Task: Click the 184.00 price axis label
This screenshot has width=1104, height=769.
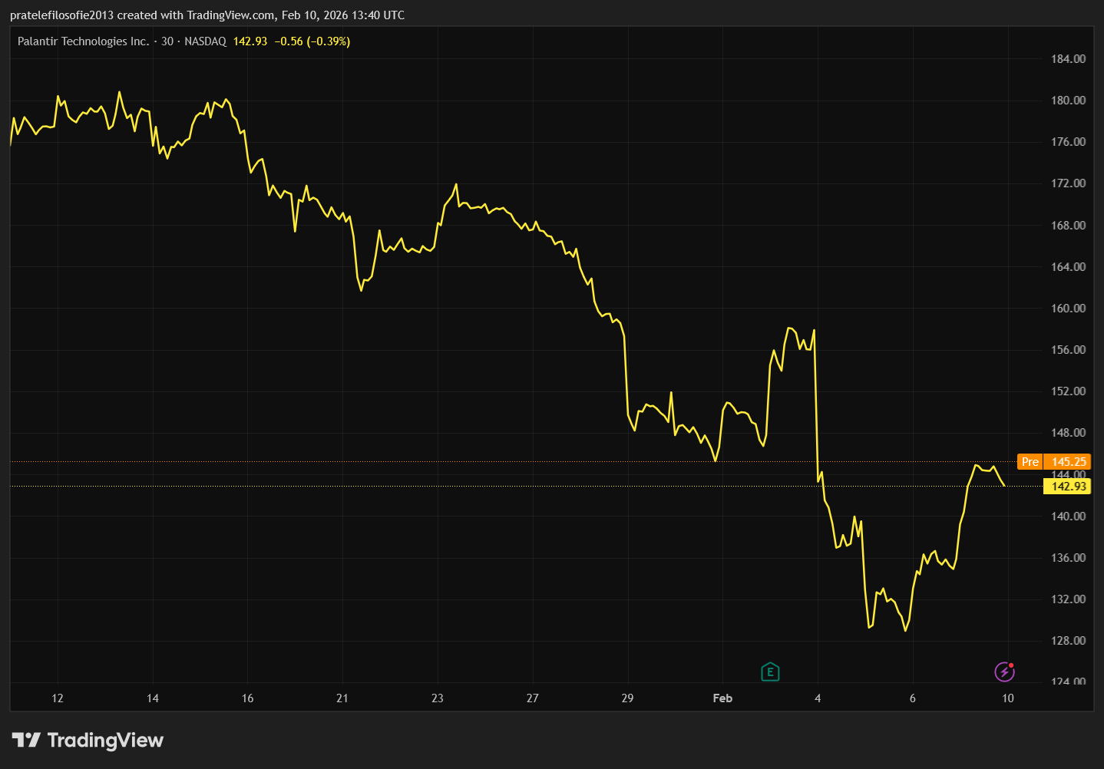Action: [1069, 59]
